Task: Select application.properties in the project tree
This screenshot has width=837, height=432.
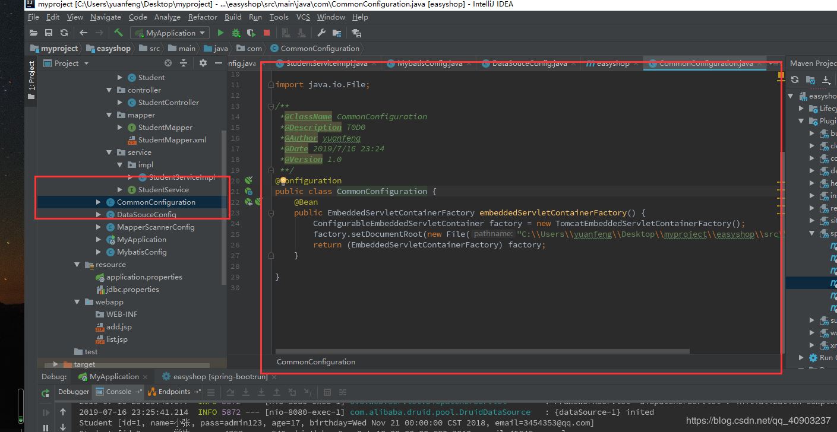Action: (144, 277)
